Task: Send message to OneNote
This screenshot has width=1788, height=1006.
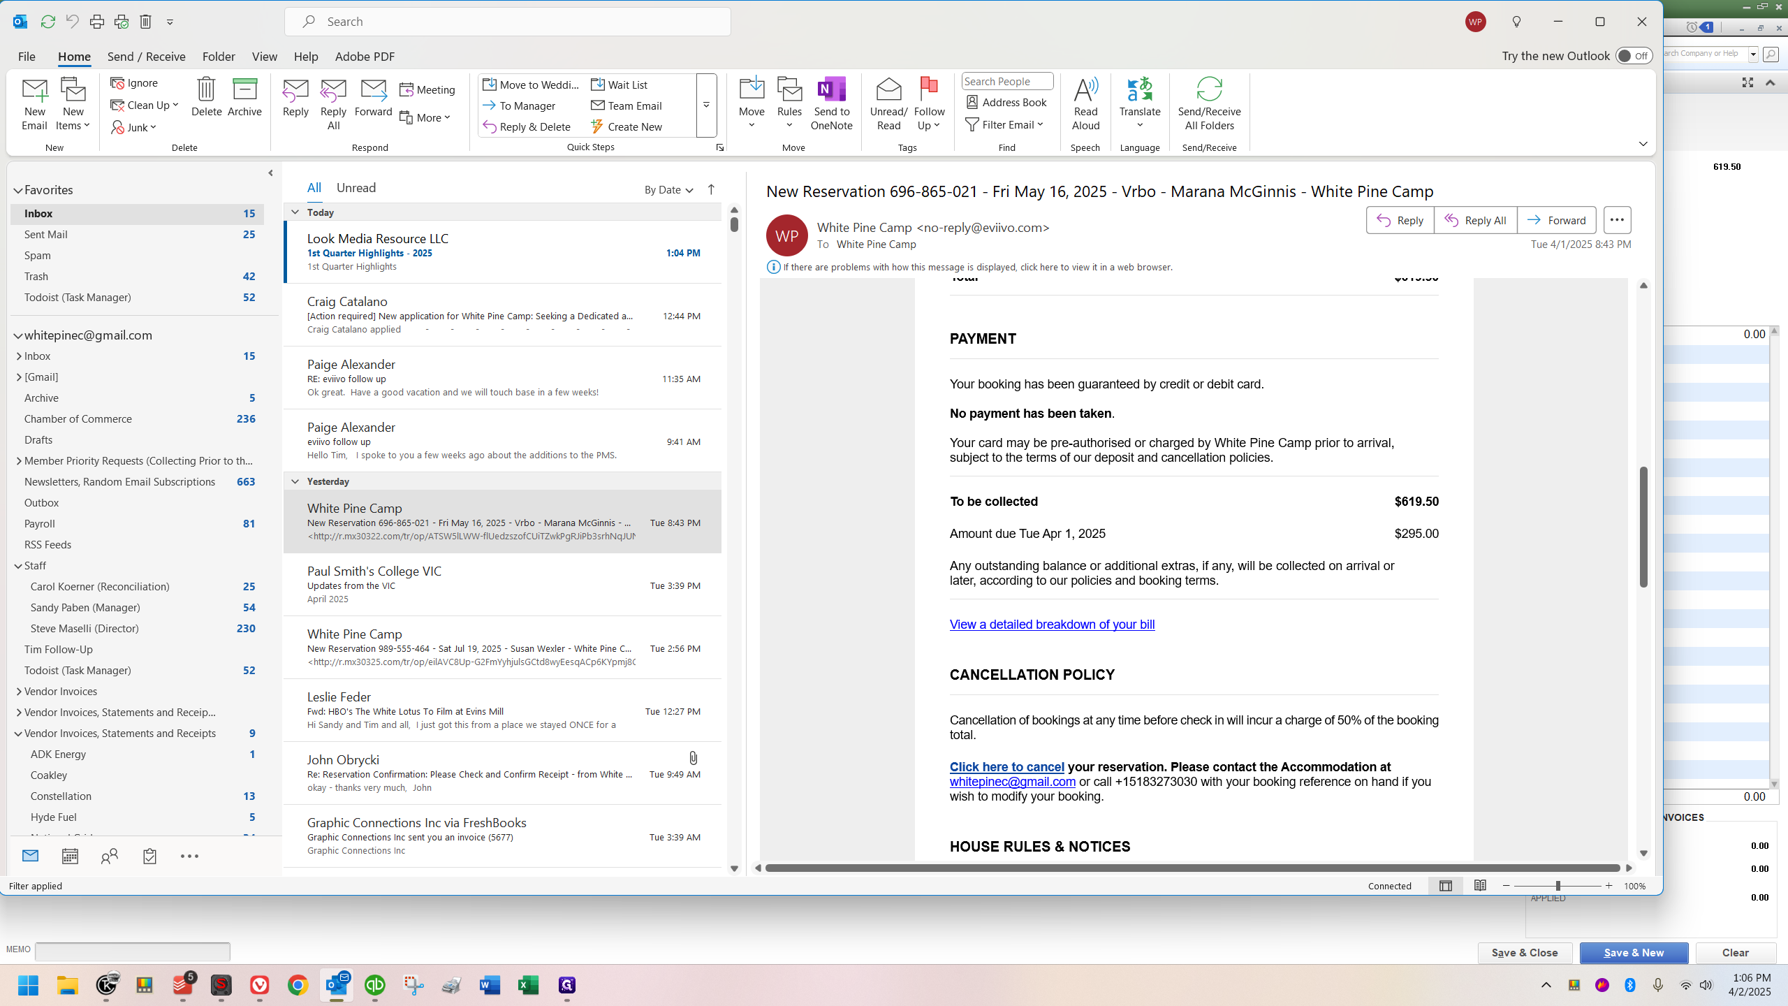Action: [831, 104]
